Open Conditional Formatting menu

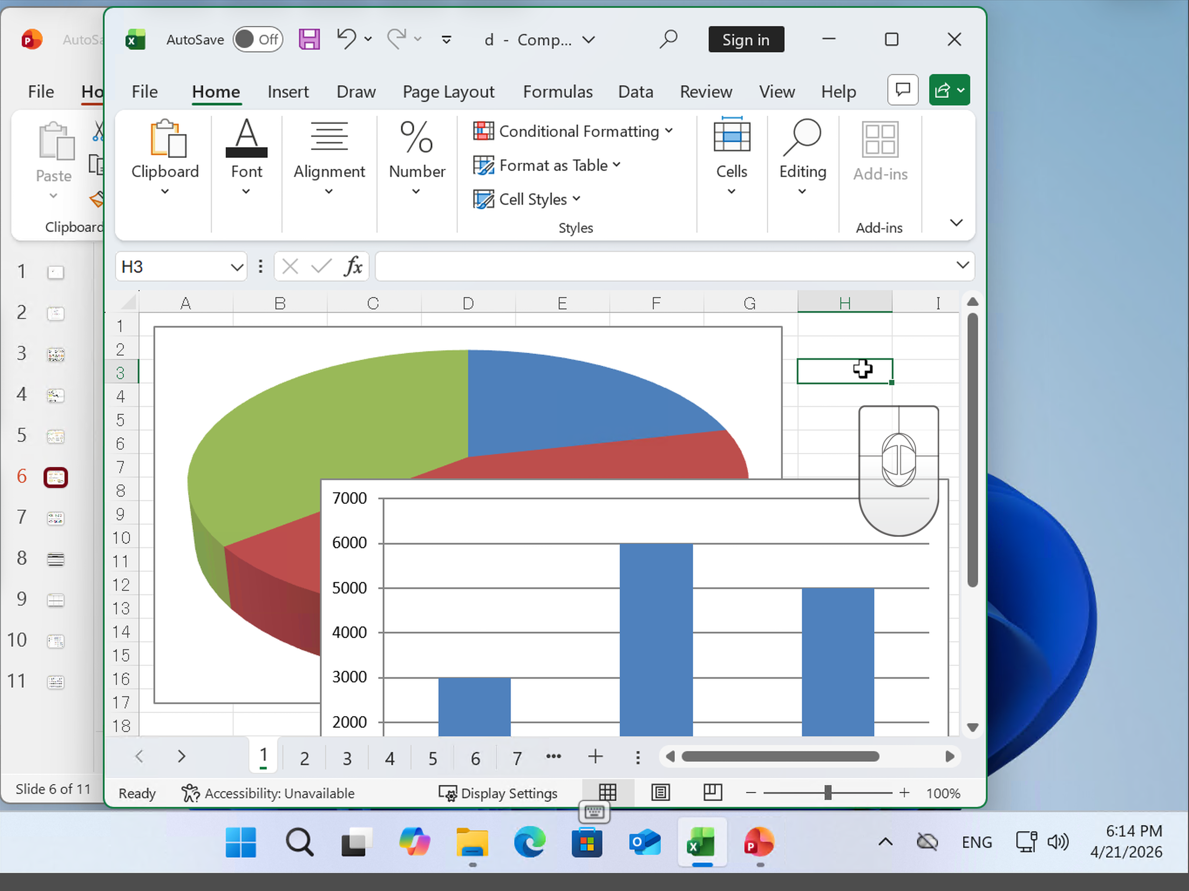pyautogui.click(x=573, y=131)
